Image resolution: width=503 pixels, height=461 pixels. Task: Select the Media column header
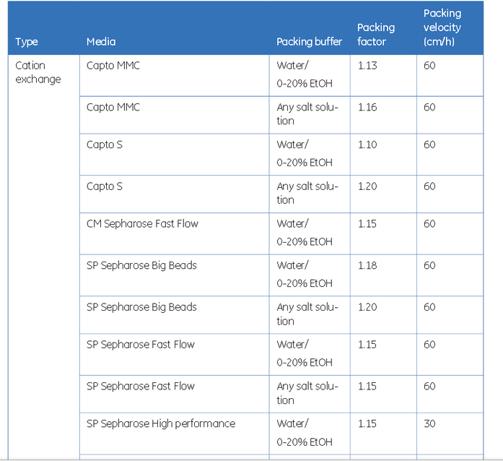tap(101, 42)
